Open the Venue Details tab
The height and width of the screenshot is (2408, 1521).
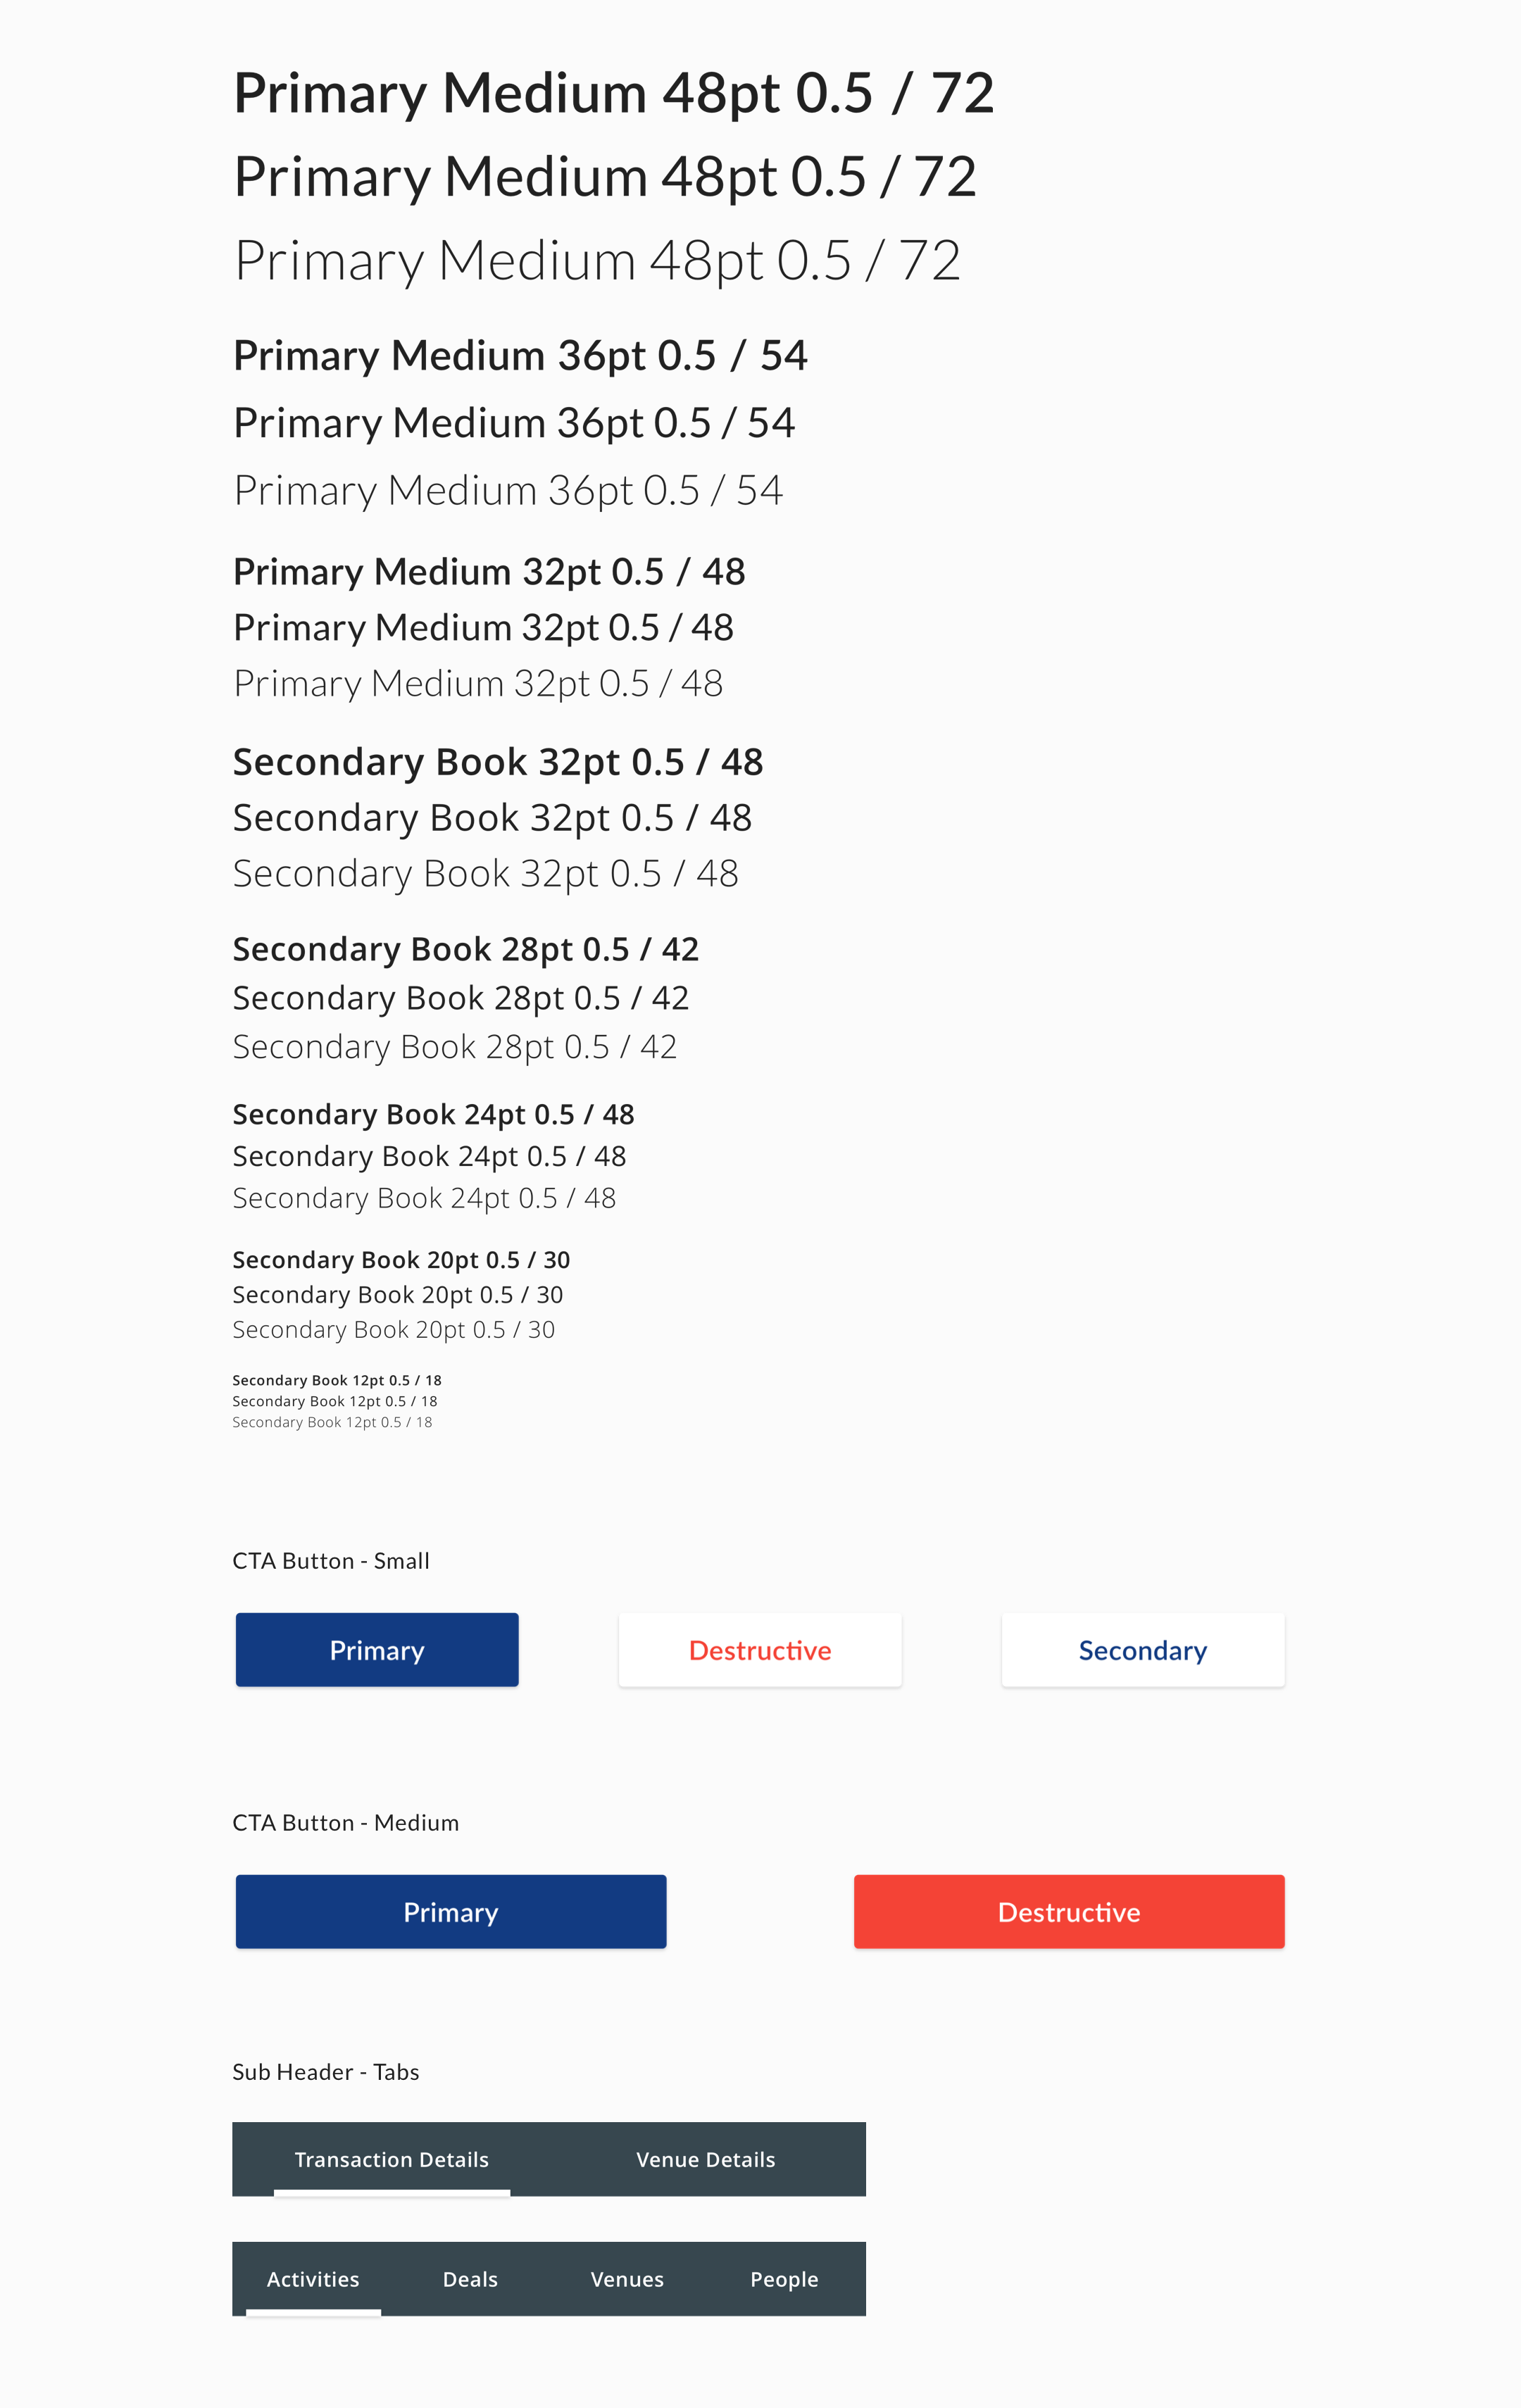(705, 2159)
